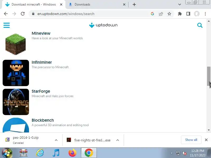Open the music note app on taskbar
Image resolution: width=211 pixels, height=158 pixels.
pos(56,153)
